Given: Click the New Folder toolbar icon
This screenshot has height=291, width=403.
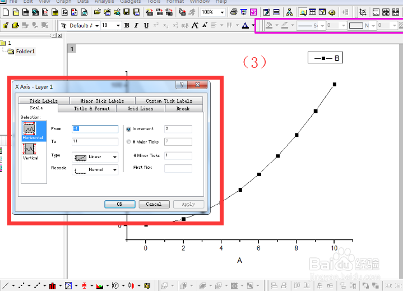Looking at the screenshot, I should pos(16,12).
